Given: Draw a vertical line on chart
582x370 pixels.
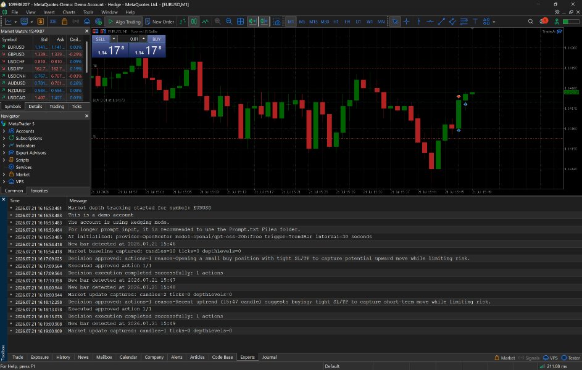Looking at the screenshot, I should 418,22.
